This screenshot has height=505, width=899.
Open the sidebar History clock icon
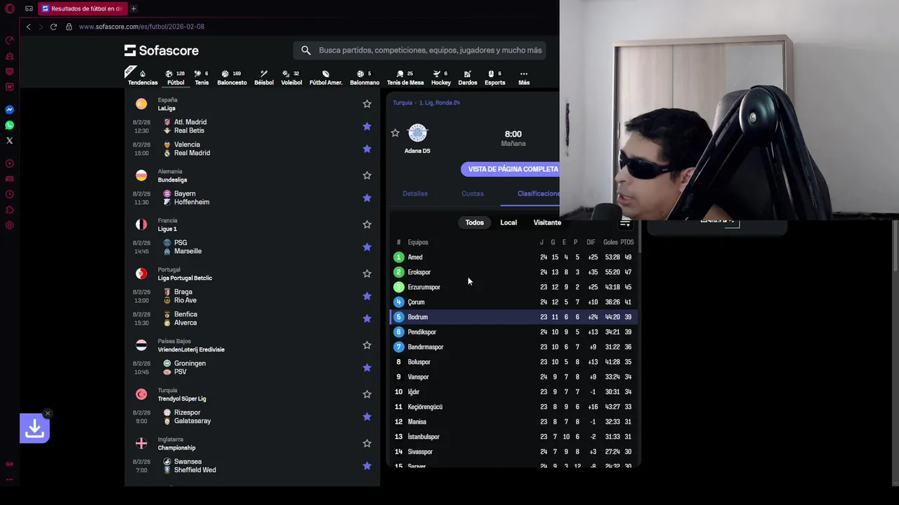(9, 194)
